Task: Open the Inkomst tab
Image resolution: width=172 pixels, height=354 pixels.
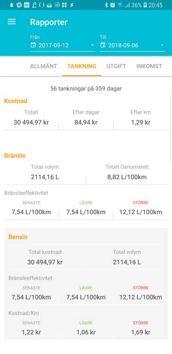Action: (x=149, y=66)
